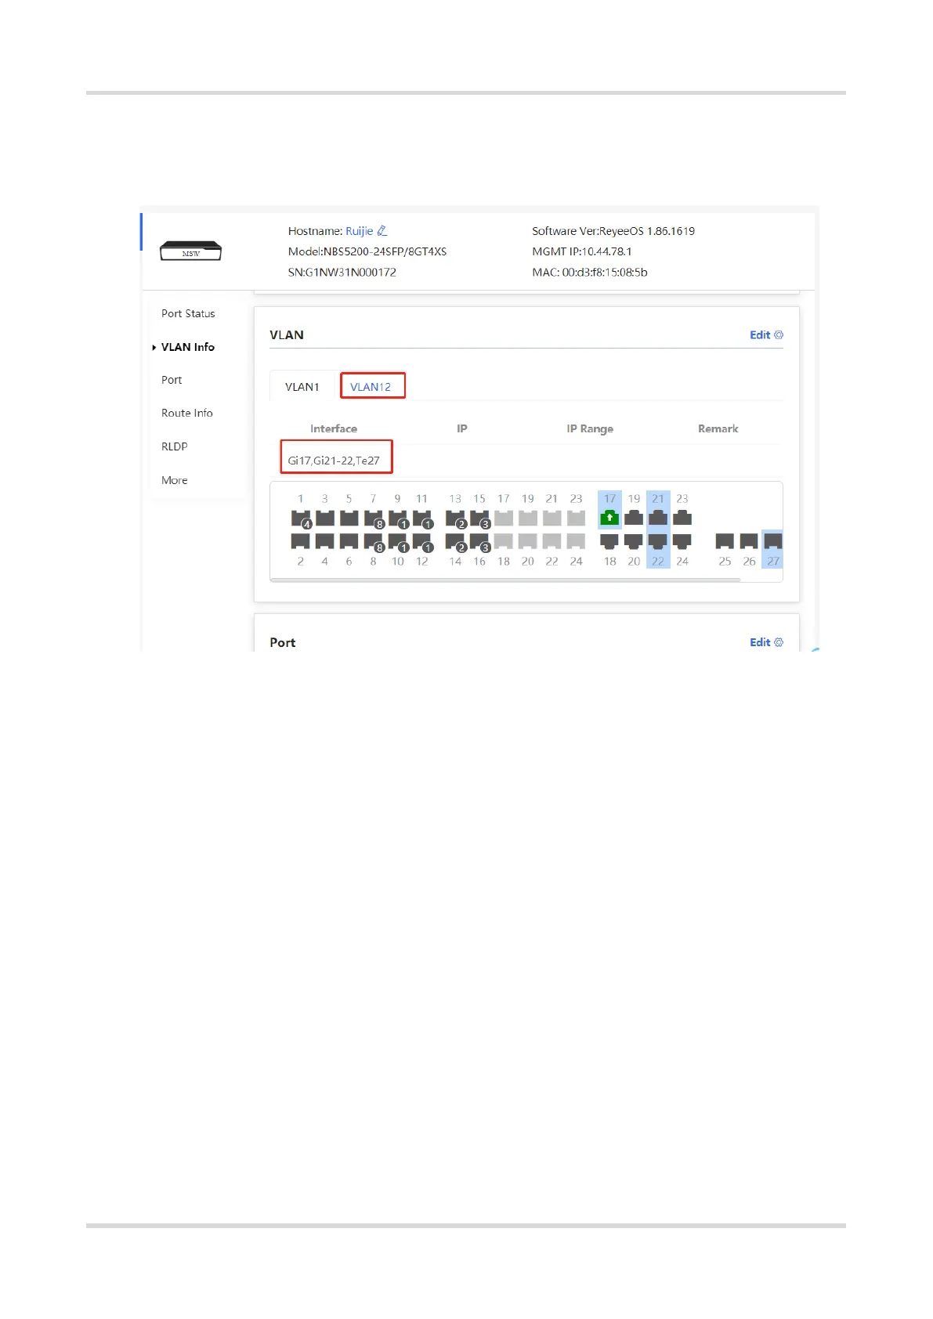
Task: Select port 15 icon with badge 3
Action: coord(479,519)
